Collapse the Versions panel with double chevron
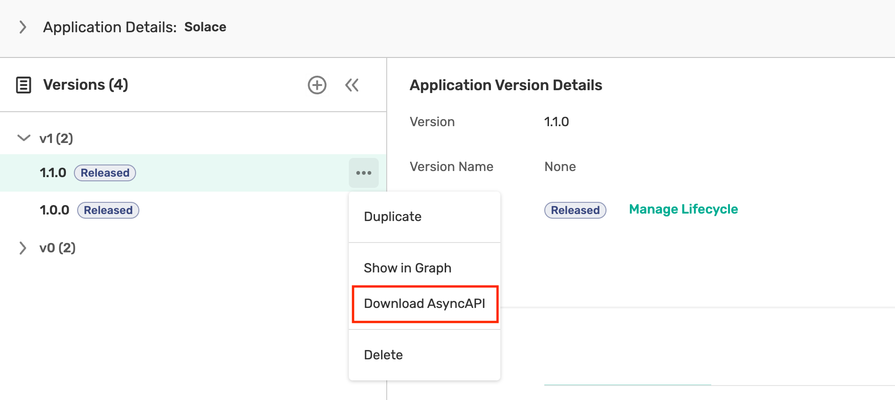This screenshot has width=895, height=400. [x=352, y=85]
